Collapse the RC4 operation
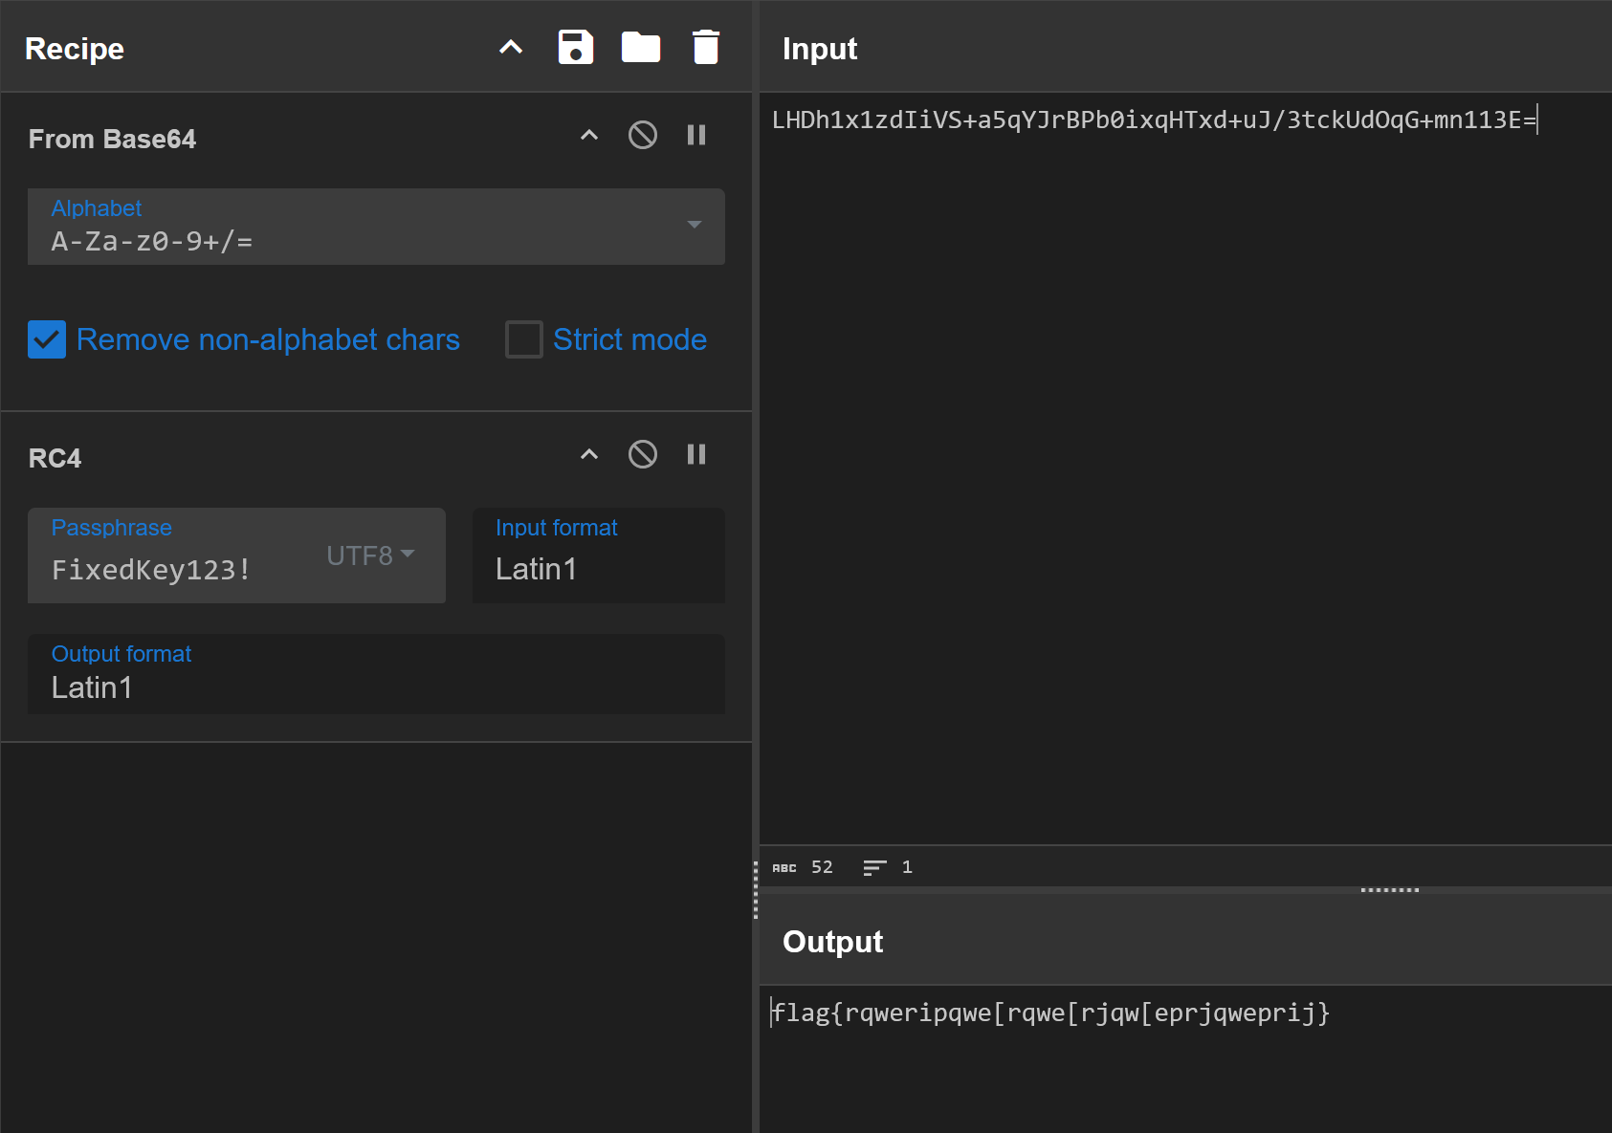 [x=589, y=454]
